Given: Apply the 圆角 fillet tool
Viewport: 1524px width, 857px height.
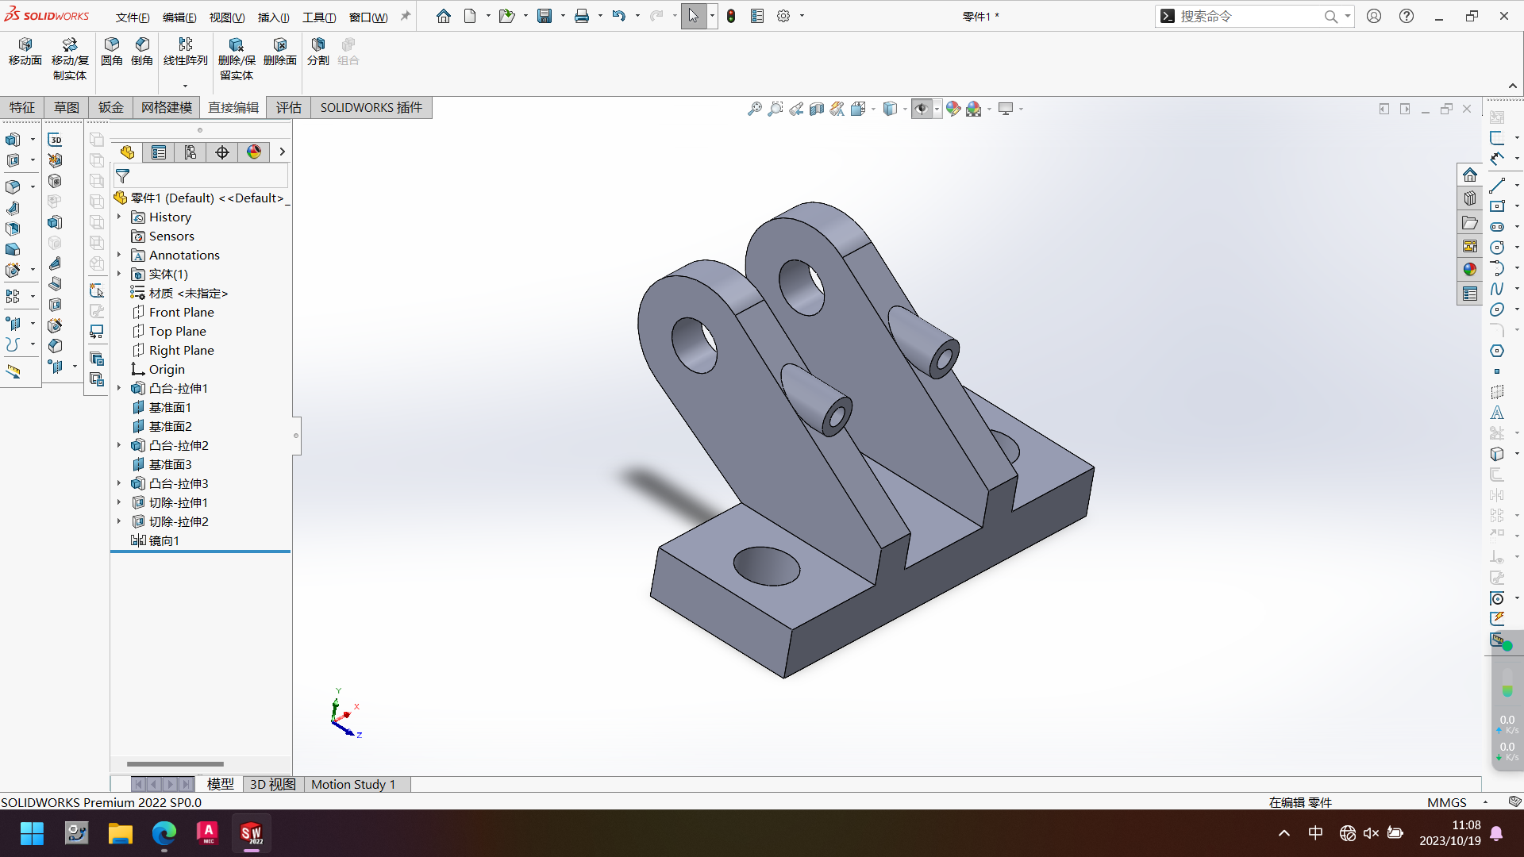Looking at the screenshot, I should point(112,52).
